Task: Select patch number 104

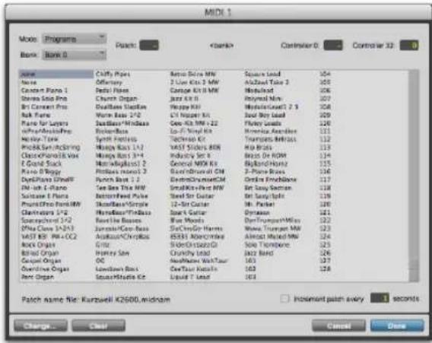Action: coord(325,74)
